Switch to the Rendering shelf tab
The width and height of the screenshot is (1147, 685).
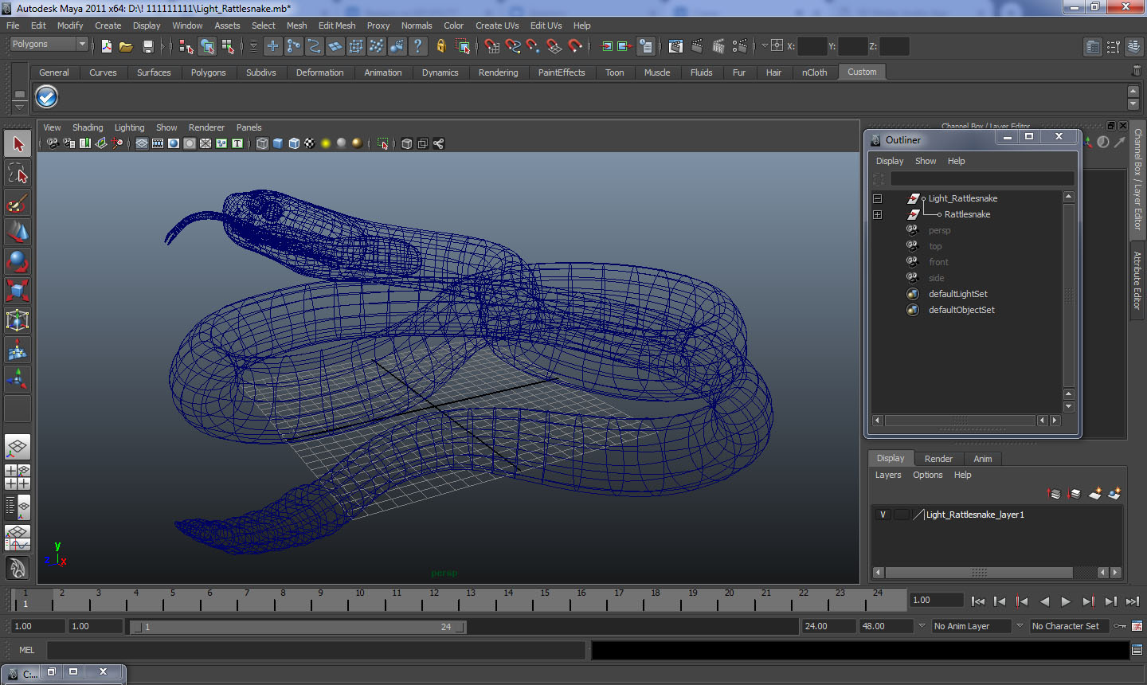pyautogui.click(x=498, y=72)
